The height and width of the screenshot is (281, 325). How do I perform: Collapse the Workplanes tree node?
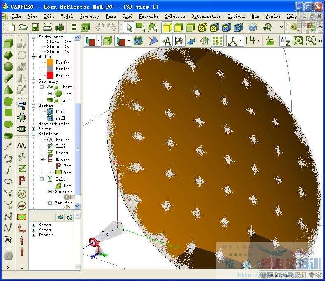[x=33, y=37]
